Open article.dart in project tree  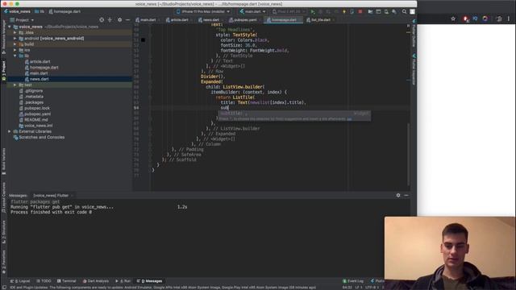(x=40, y=62)
